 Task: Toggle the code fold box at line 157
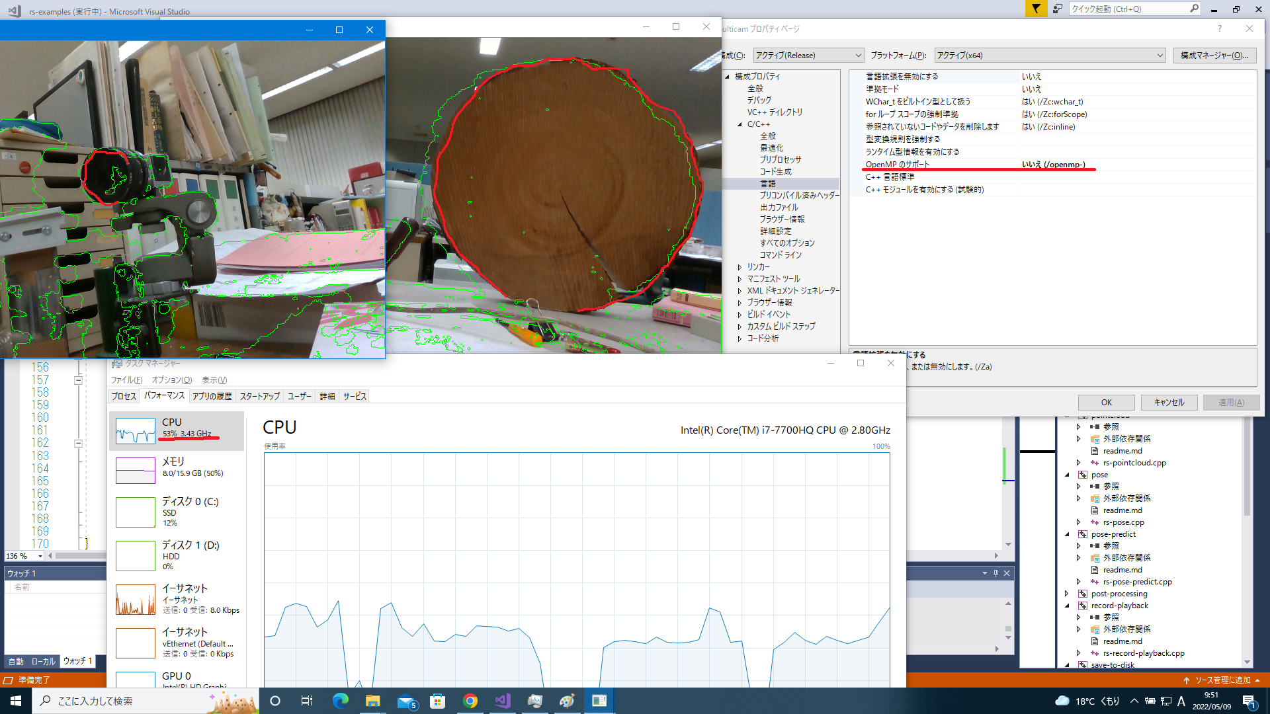(x=78, y=380)
